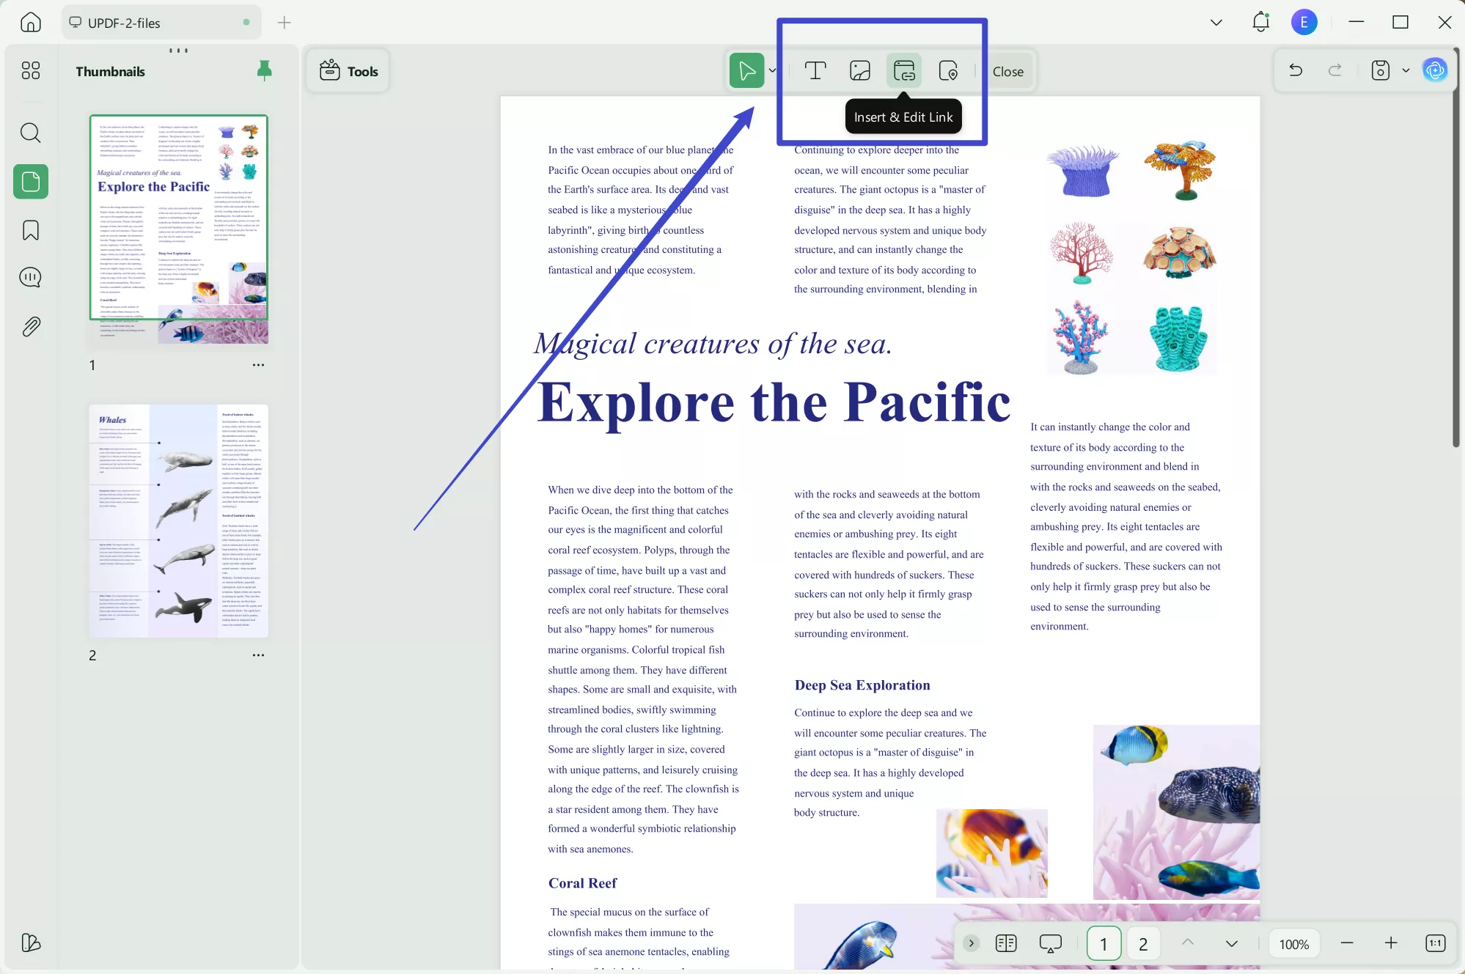Open a new tab with plus
Viewport: 1465px width, 974px height.
pos(284,23)
